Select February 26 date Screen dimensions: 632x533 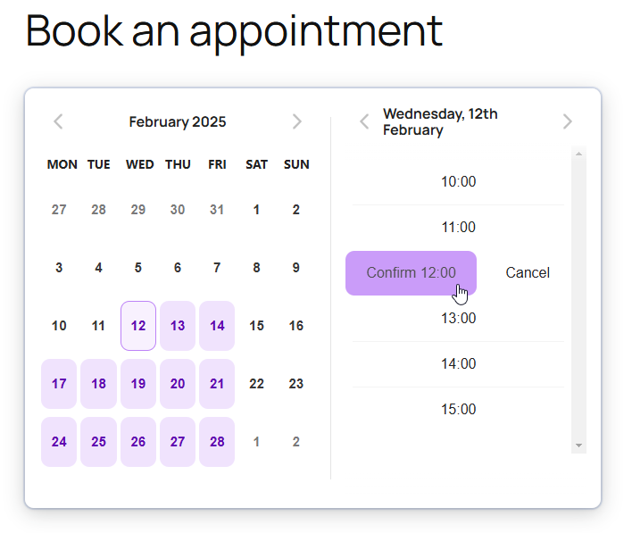pyautogui.click(x=138, y=442)
